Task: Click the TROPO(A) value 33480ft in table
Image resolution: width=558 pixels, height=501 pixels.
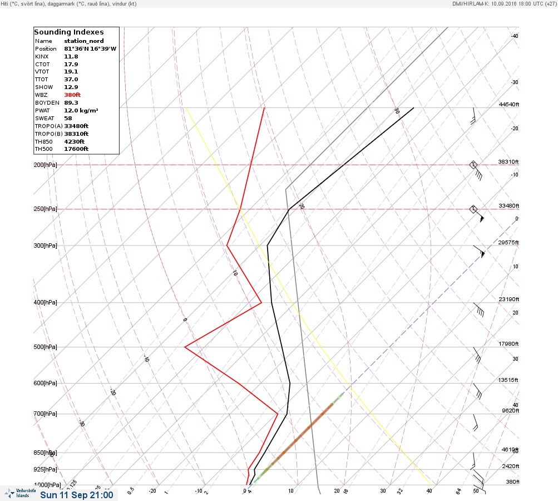Action: tap(76, 126)
